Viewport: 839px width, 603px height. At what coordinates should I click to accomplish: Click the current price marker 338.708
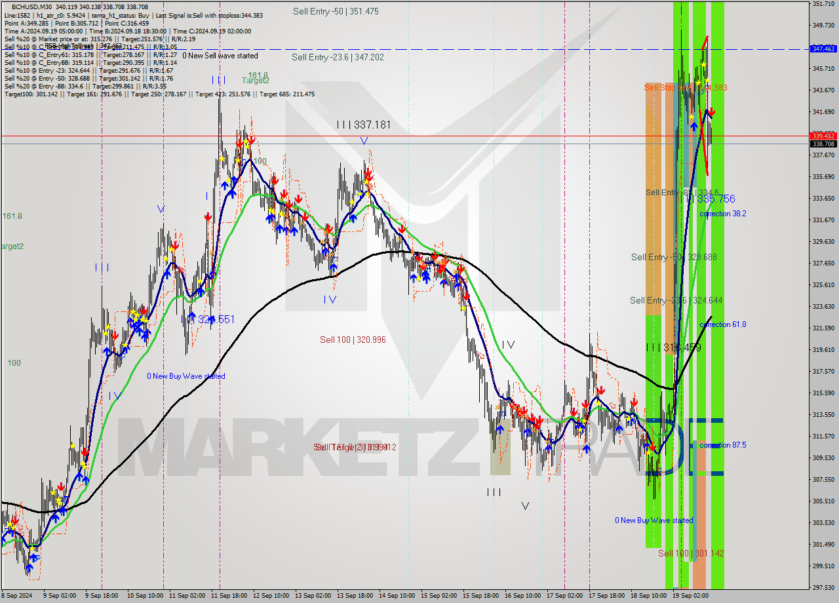[x=823, y=144]
